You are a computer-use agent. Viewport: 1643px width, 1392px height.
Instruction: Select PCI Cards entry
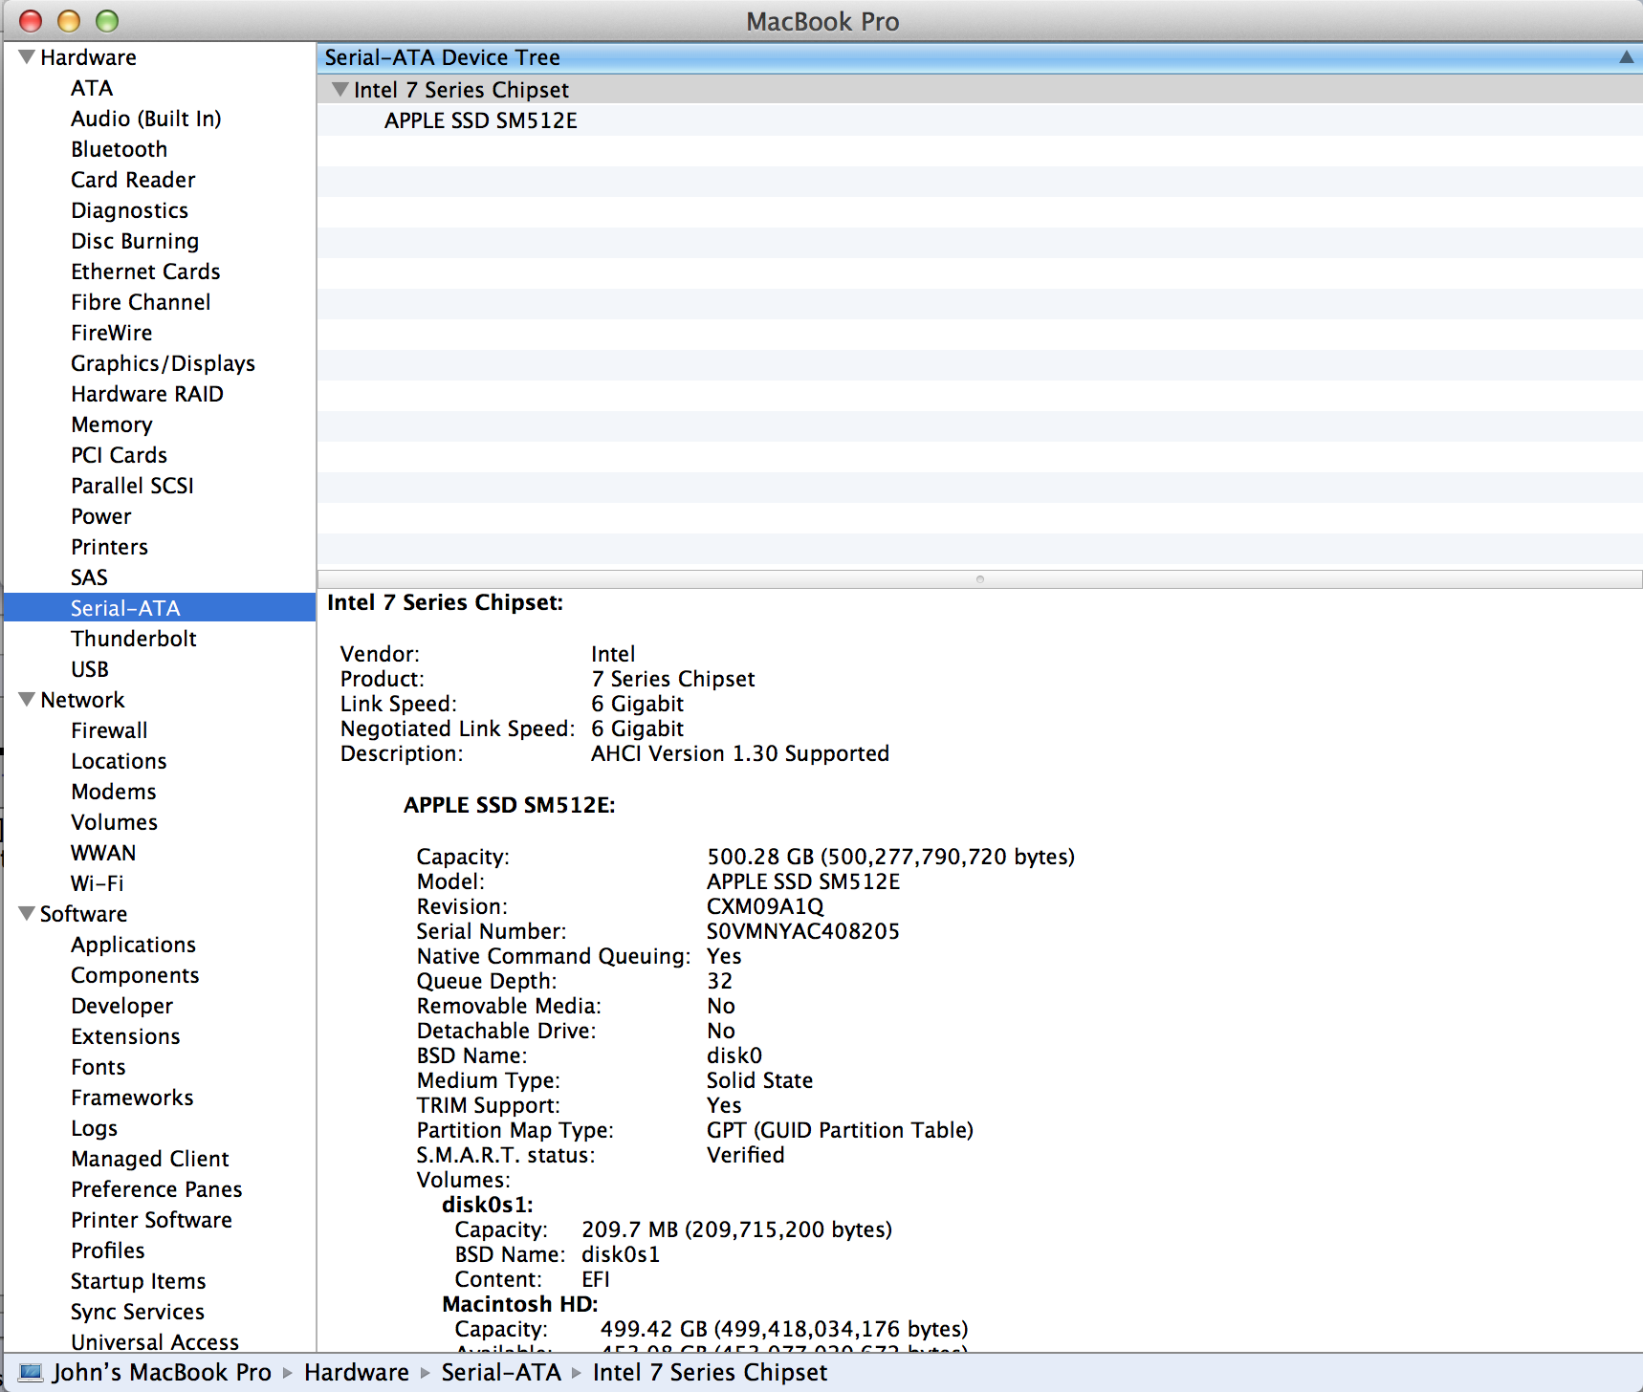pyautogui.click(x=120, y=455)
